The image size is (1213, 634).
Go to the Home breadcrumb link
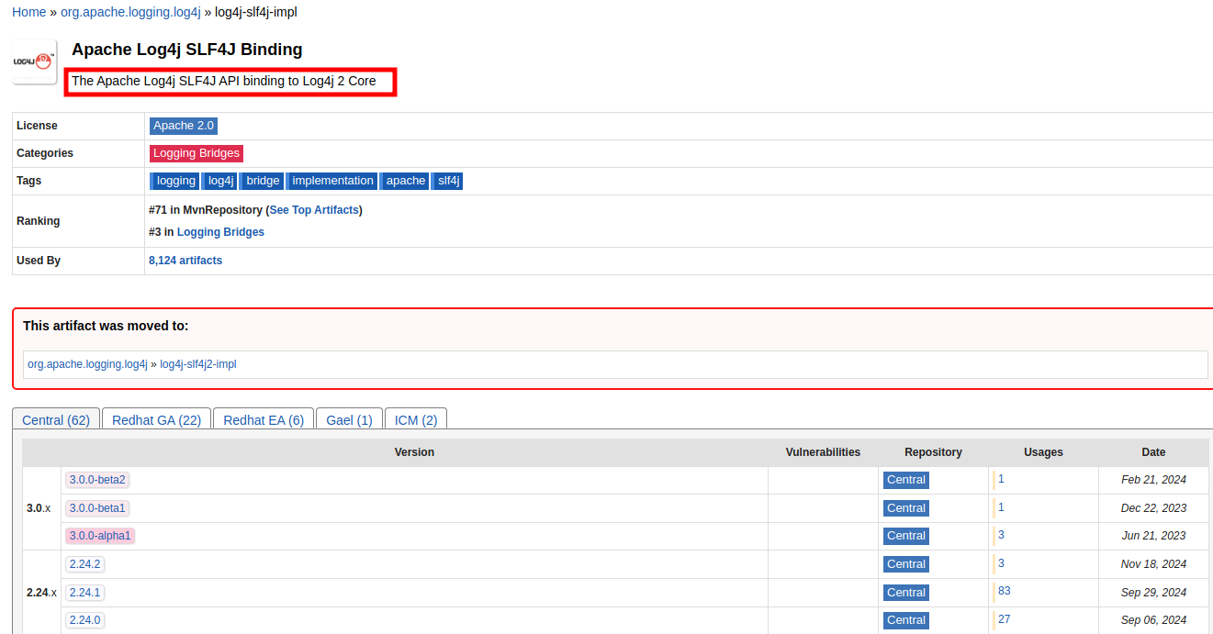point(28,12)
